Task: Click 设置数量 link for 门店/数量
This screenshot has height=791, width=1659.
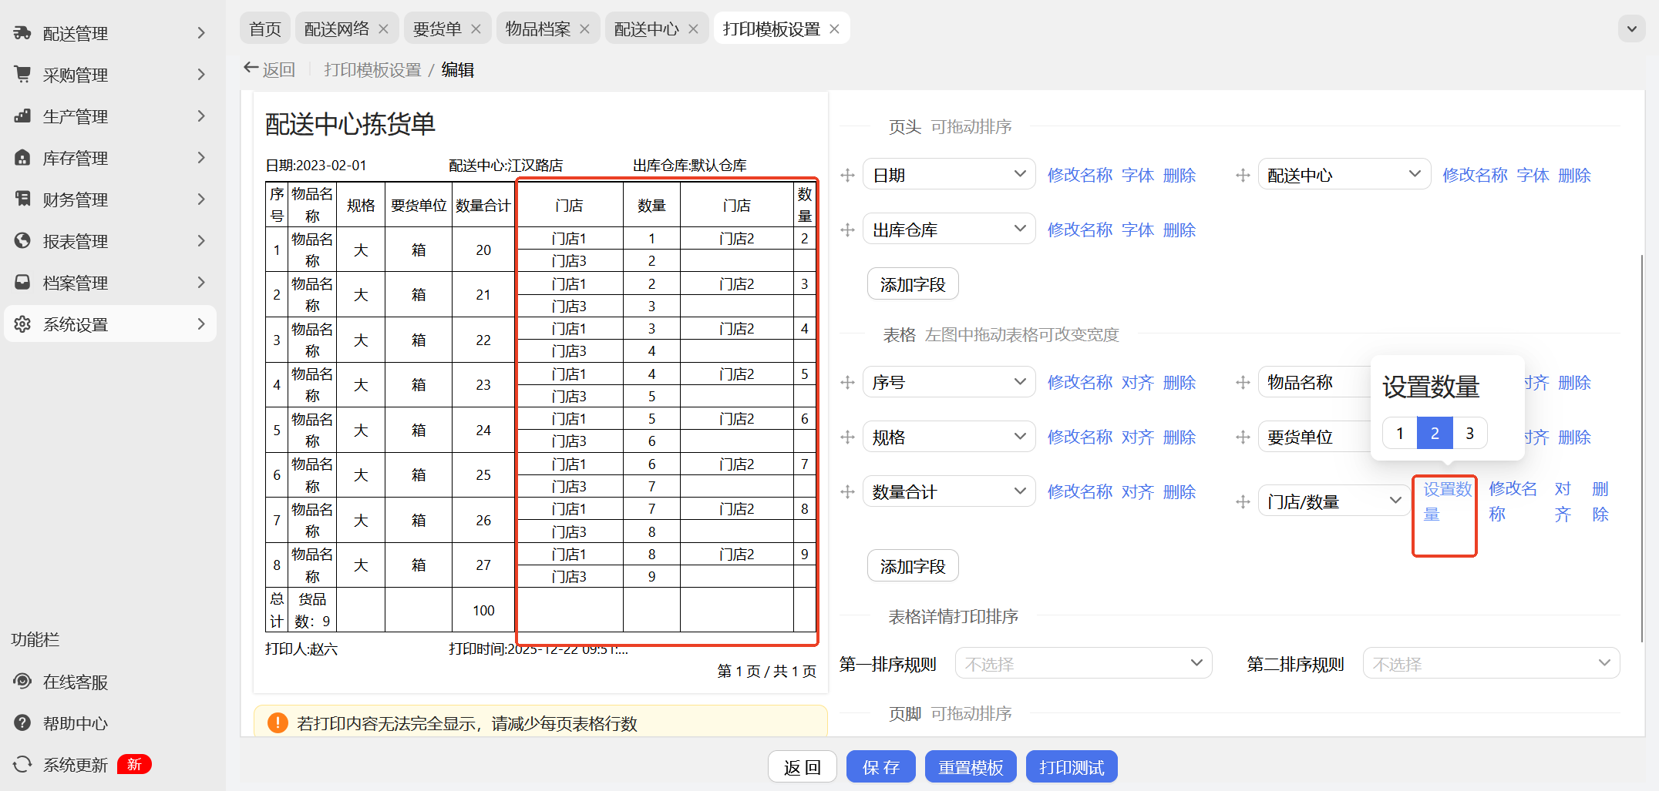Action: point(1447,501)
